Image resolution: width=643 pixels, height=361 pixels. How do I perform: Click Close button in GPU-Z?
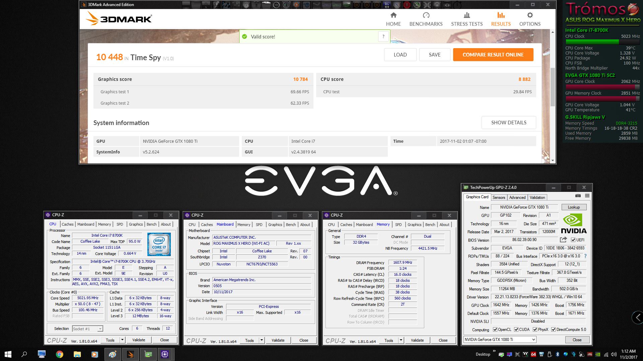point(577,340)
